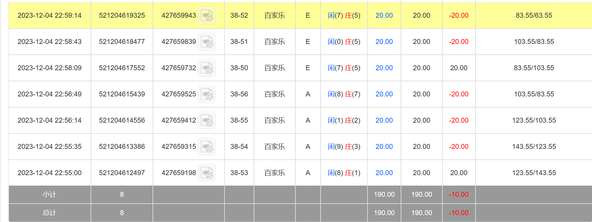Click table-shoe value 38-53

point(239,173)
